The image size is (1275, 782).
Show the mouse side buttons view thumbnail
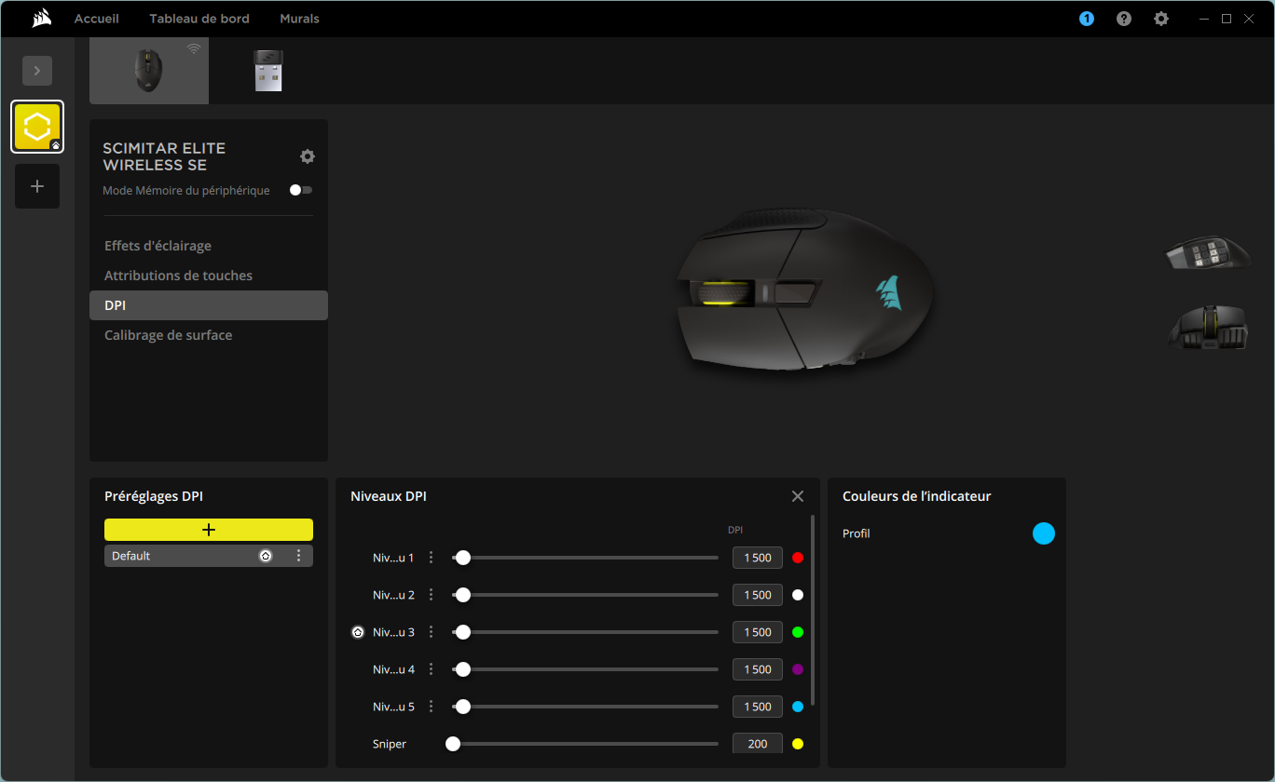pos(1208,252)
